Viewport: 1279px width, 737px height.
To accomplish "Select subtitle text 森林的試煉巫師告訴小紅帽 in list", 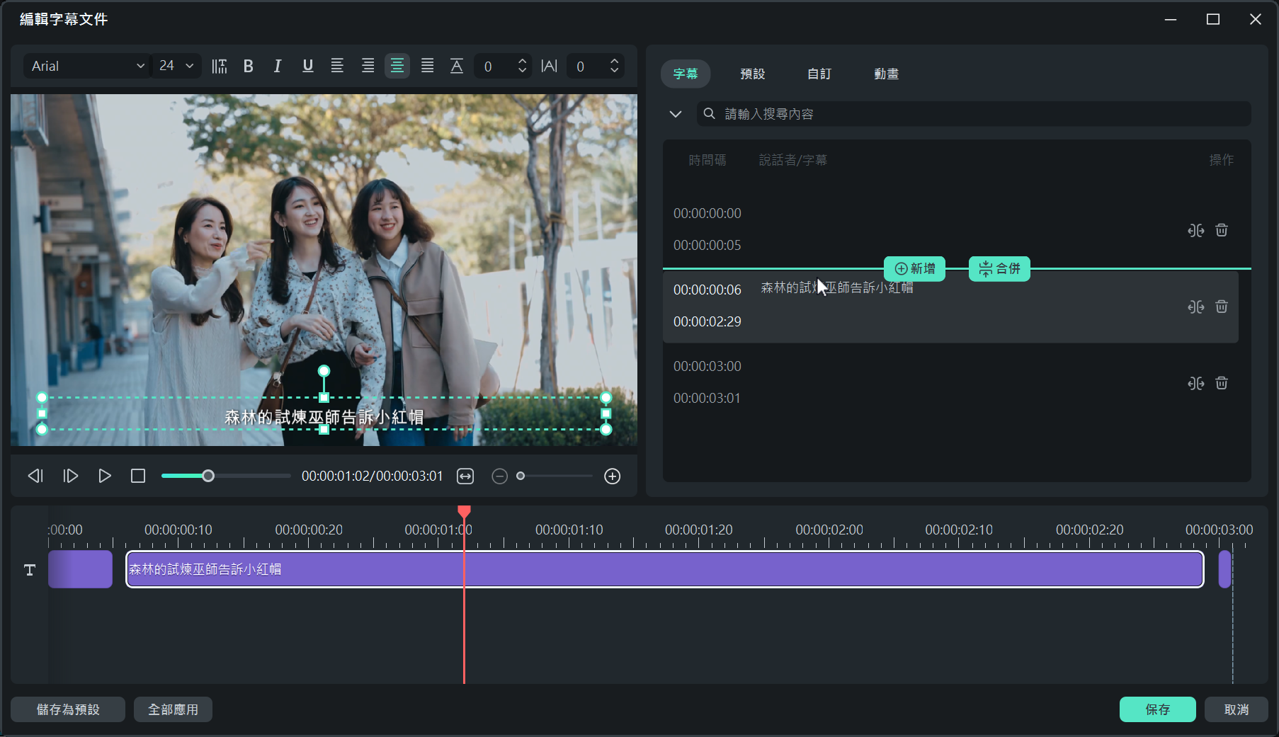I will pos(837,287).
